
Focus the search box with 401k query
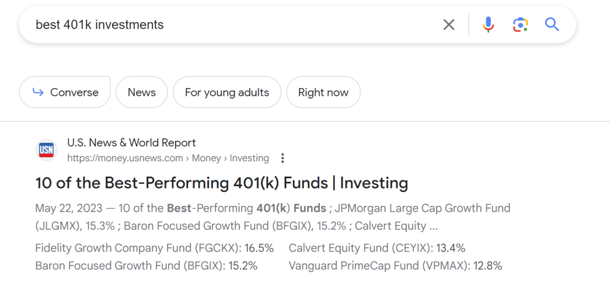(226, 25)
